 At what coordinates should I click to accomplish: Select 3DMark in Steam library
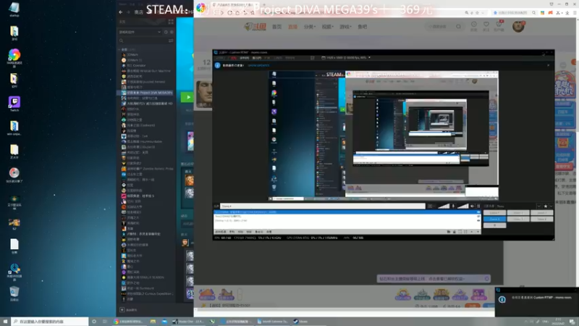pos(132,55)
